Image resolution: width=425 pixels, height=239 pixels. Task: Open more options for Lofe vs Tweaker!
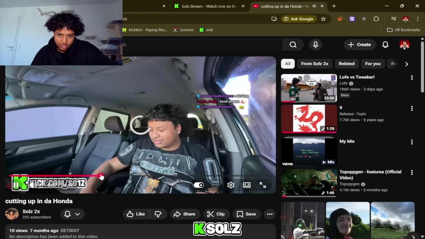(412, 78)
